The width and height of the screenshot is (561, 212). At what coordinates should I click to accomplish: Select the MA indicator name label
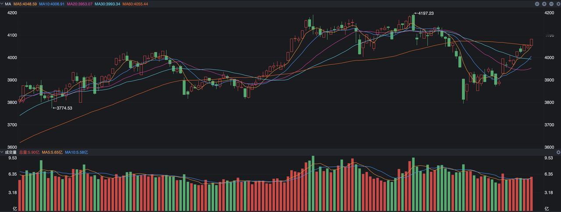tap(8, 4)
